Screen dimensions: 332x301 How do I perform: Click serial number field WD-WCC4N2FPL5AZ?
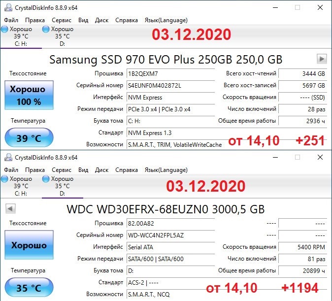(170, 235)
